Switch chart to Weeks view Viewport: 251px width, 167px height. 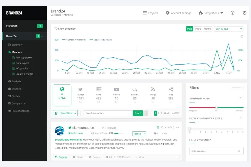click(198, 29)
